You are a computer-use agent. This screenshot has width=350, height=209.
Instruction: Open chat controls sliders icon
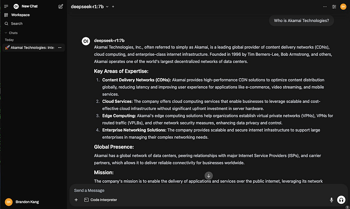click(334, 7)
